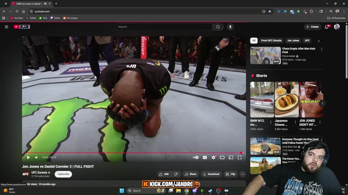Viewport: 348px width, 195px height.
Task: Open the Windows Start menu
Action: (122, 191)
